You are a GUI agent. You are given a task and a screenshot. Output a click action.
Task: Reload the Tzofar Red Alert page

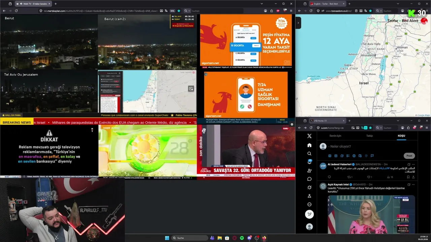click(x=311, y=11)
